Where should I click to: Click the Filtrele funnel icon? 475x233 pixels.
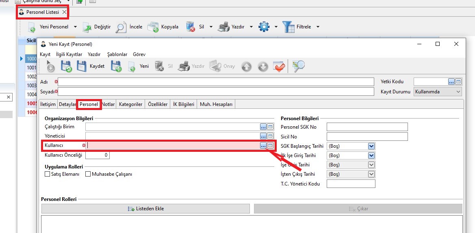tap(288, 27)
